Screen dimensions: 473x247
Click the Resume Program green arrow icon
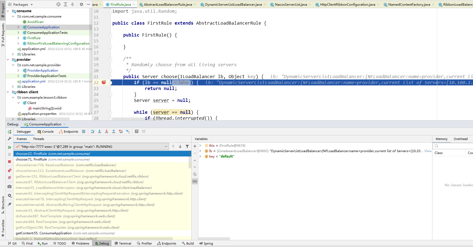[x=9, y=147]
